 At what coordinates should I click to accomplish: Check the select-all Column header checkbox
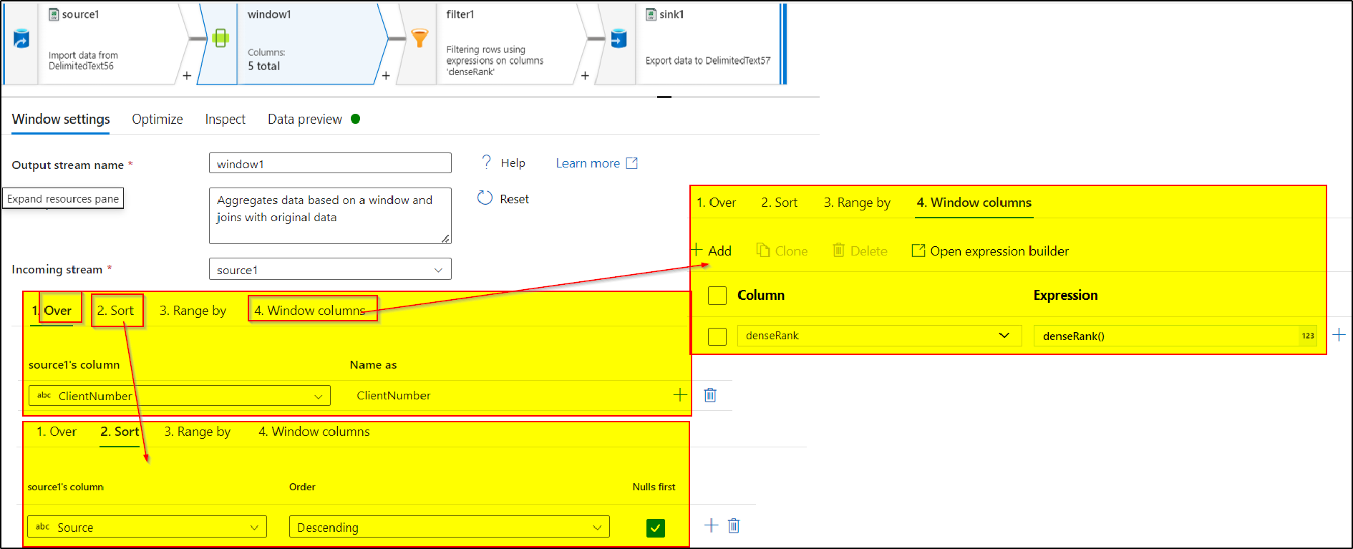[717, 296]
